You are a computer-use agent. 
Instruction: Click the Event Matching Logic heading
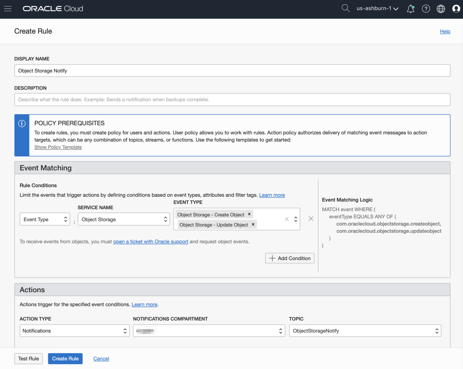347,200
